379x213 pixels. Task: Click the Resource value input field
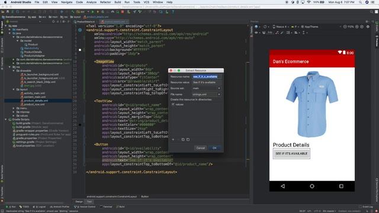(207, 82)
